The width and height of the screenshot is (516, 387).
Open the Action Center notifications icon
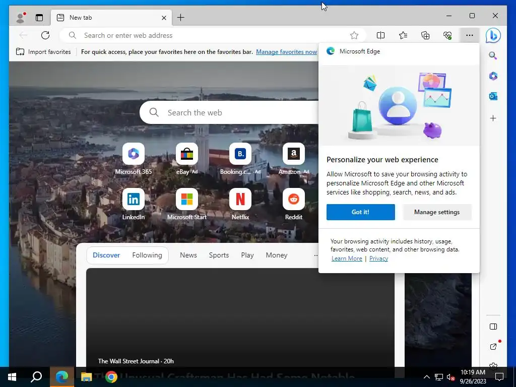coord(499,377)
